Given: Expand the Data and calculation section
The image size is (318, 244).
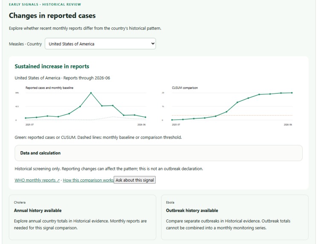Looking at the screenshot, I should coord(159,153).
